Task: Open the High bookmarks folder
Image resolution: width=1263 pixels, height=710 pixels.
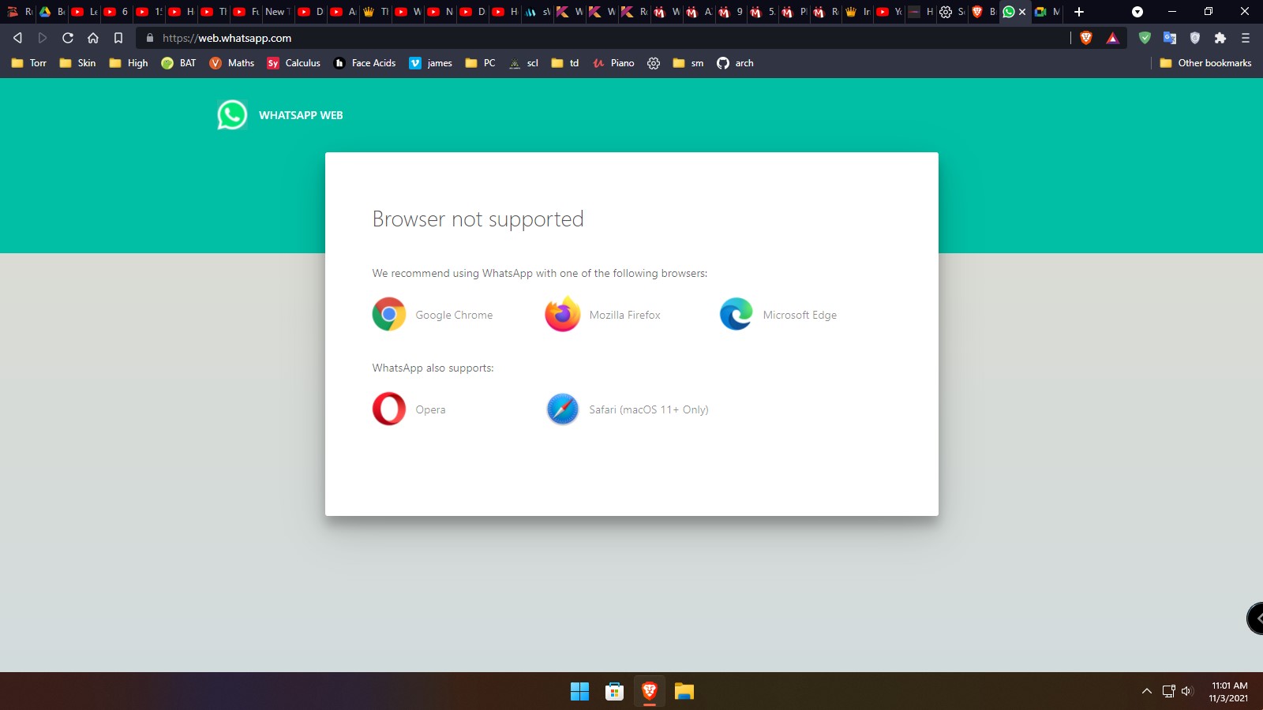Action: 128,63
